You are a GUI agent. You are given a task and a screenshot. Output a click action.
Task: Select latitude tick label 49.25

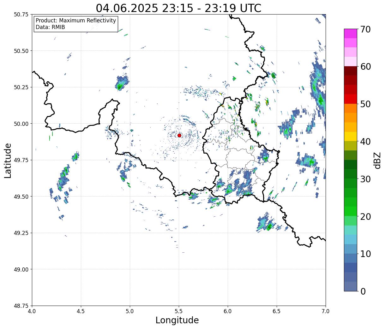(x=21, y=233)
